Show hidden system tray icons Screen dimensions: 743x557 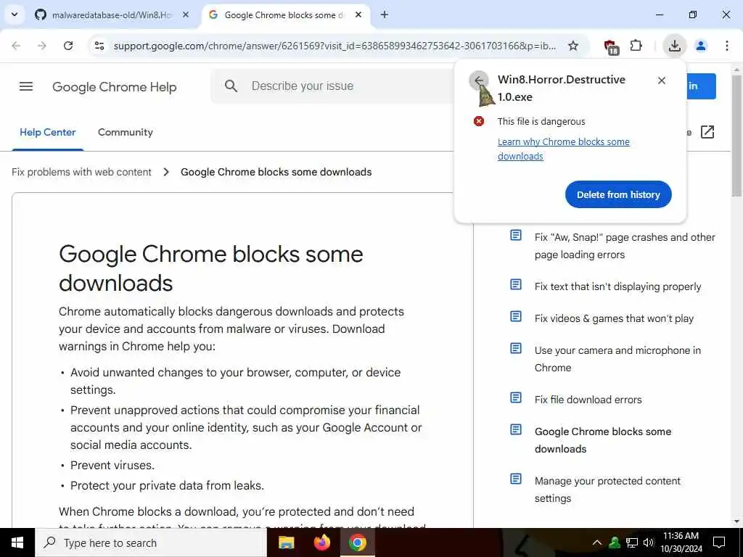click(597, 542)
